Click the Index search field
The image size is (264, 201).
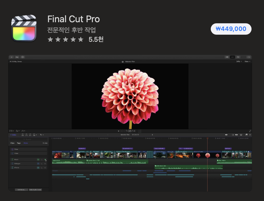29,139
